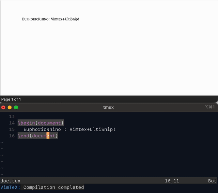Click the ⌥⌘1 shortcut indicator
This screenshot has width=218, height=193.
click(x=210, y=107)
